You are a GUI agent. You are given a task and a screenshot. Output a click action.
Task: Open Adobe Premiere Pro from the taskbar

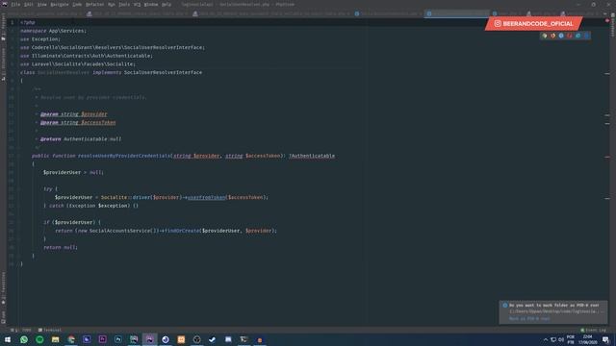(x=103, y=339)
